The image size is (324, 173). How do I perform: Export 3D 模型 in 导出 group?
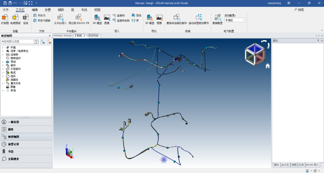150,19
